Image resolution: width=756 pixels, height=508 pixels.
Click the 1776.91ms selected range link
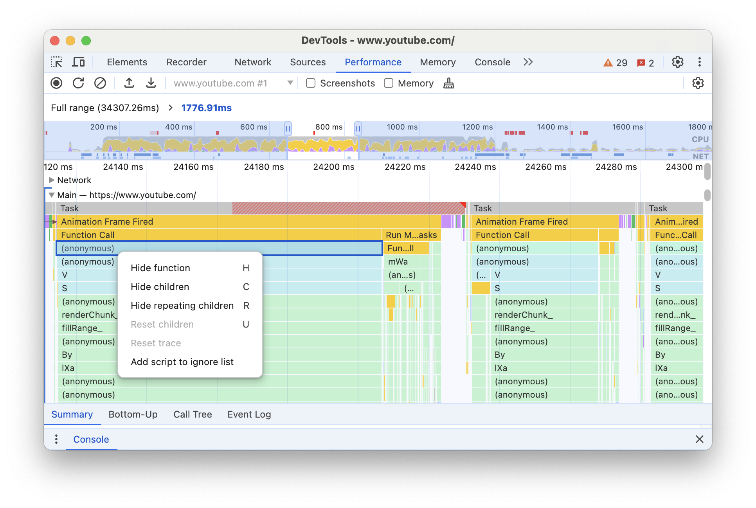(207, 107)
